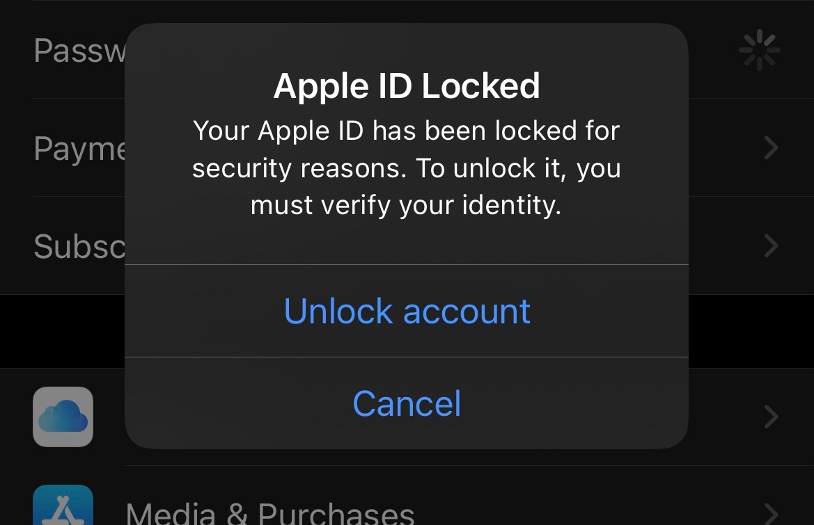Viewport: 814px width, 525px height.
Task: Tap the Unlock account button
Action: coord(407,311)
